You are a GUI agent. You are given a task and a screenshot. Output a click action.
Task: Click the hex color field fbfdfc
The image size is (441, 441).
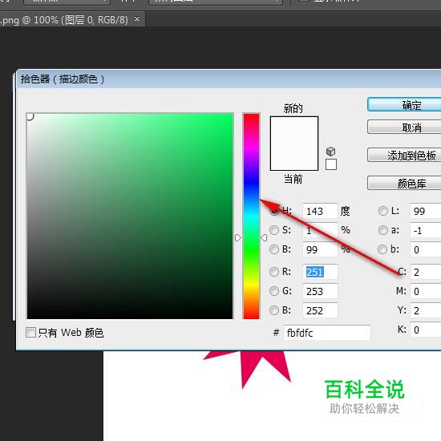point(327,333)
